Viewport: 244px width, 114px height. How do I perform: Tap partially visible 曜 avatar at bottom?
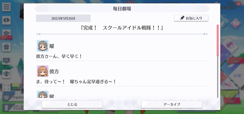(43, 94)
